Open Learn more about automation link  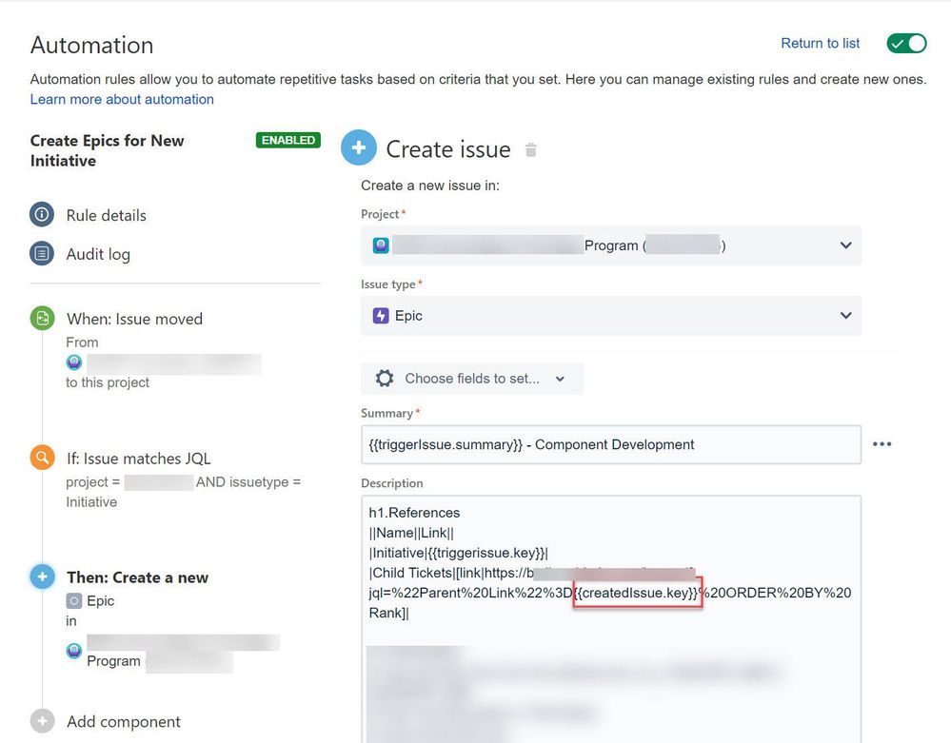pyautogui.click(x=122, y=99)
